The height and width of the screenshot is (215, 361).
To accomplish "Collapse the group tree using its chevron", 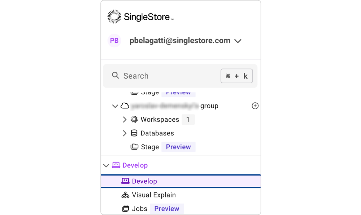I will tap(115, 106).
